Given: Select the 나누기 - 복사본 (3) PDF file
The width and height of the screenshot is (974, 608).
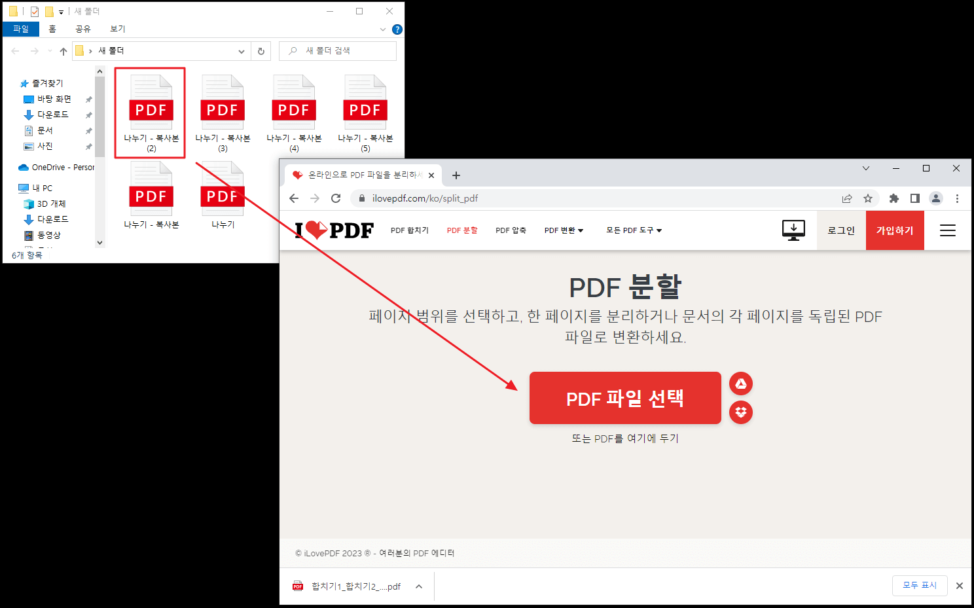Looking at the screenshot, I should (x=222, y=111).
